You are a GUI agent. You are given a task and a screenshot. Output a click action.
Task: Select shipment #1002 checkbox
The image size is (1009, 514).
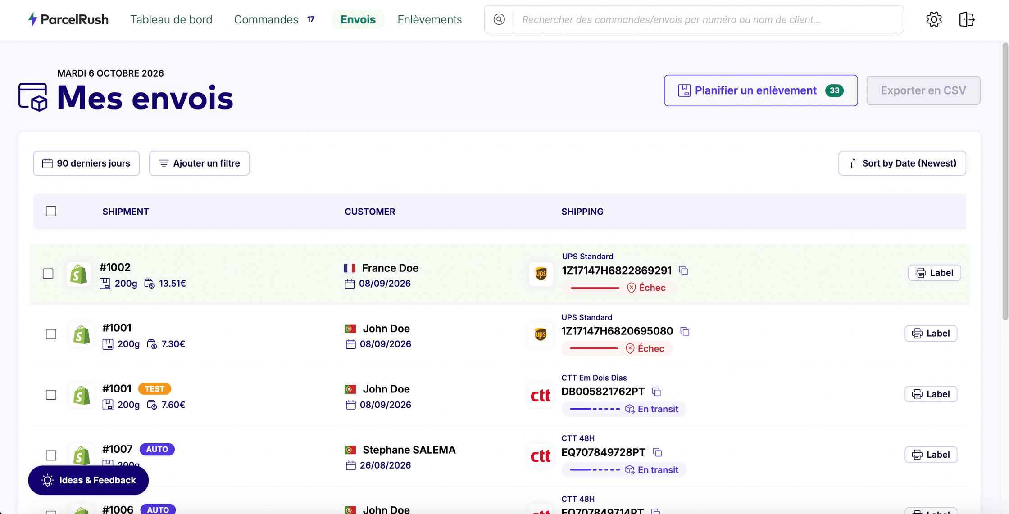(x=48, y=274)
